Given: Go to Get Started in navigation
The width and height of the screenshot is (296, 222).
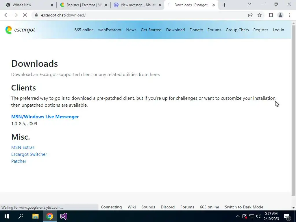Looking at the screenshot, I should coord(151,30).
